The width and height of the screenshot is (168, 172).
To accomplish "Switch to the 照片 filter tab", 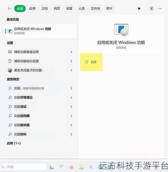I will pyautogui.click(x=109, y=8).
